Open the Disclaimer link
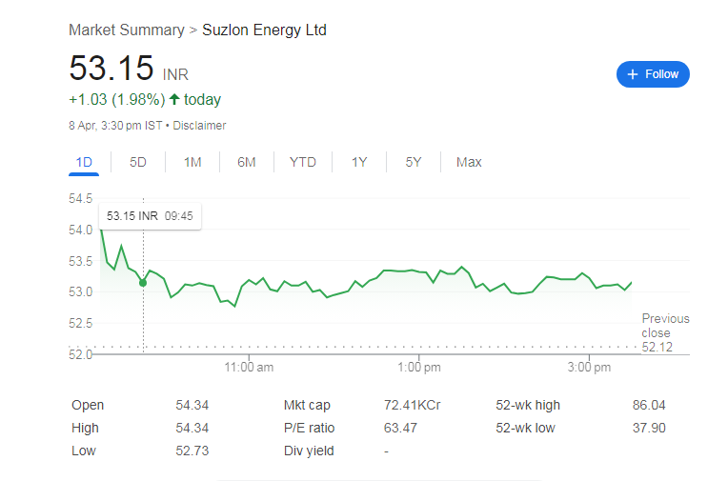 point(199,126)
